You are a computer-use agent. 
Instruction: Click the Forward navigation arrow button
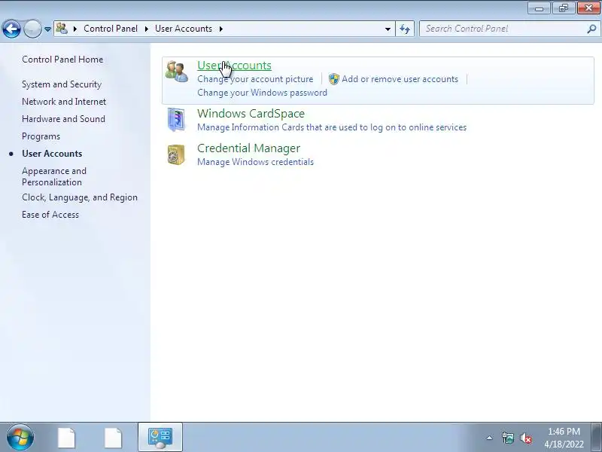pyautogui.click(x=32, y=29)
